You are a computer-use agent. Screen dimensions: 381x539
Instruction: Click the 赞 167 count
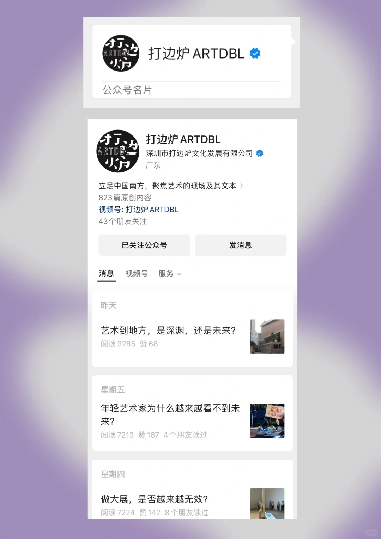pyautogui.click(x=149, y=435)
